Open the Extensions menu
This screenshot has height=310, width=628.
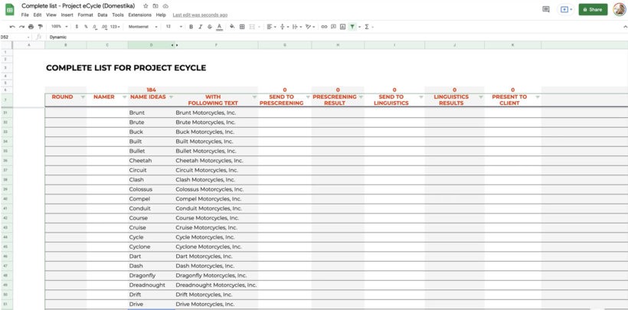tap(140, 15)
